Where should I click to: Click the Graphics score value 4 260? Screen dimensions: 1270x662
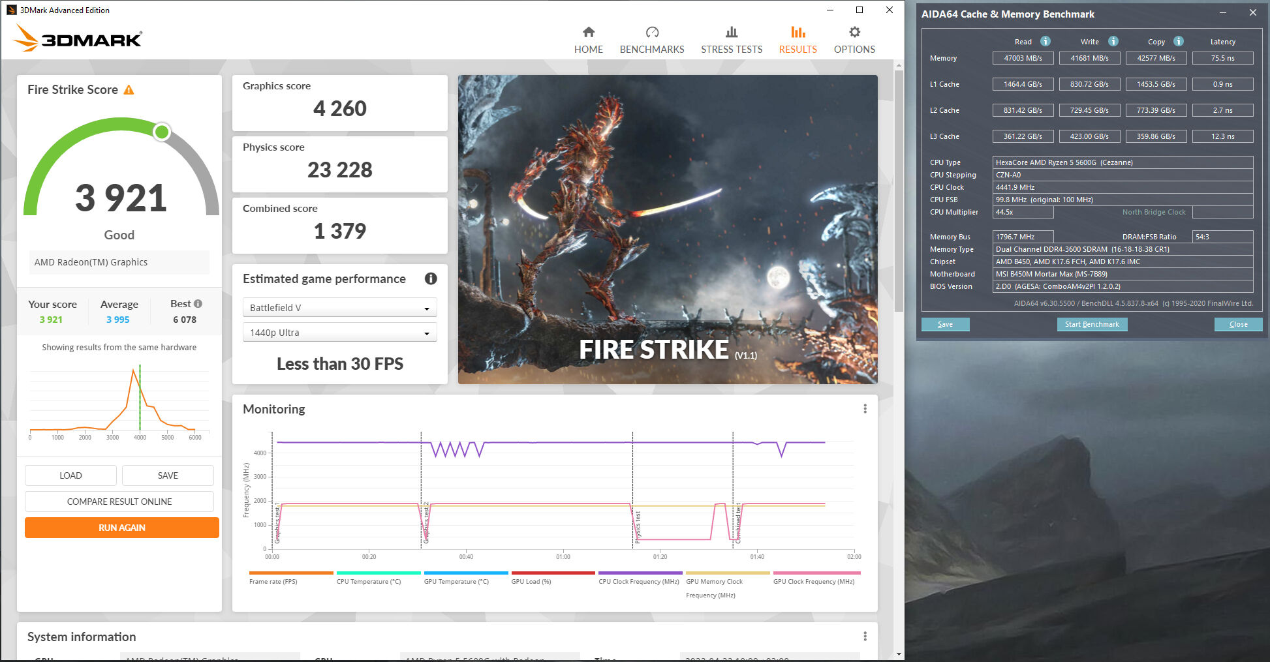point(340,108)
